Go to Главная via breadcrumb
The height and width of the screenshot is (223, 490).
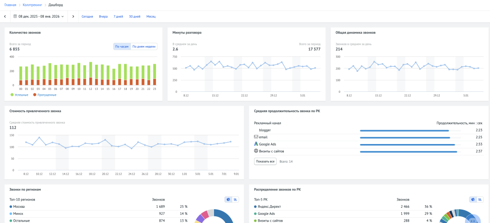[x=10, y=5]
